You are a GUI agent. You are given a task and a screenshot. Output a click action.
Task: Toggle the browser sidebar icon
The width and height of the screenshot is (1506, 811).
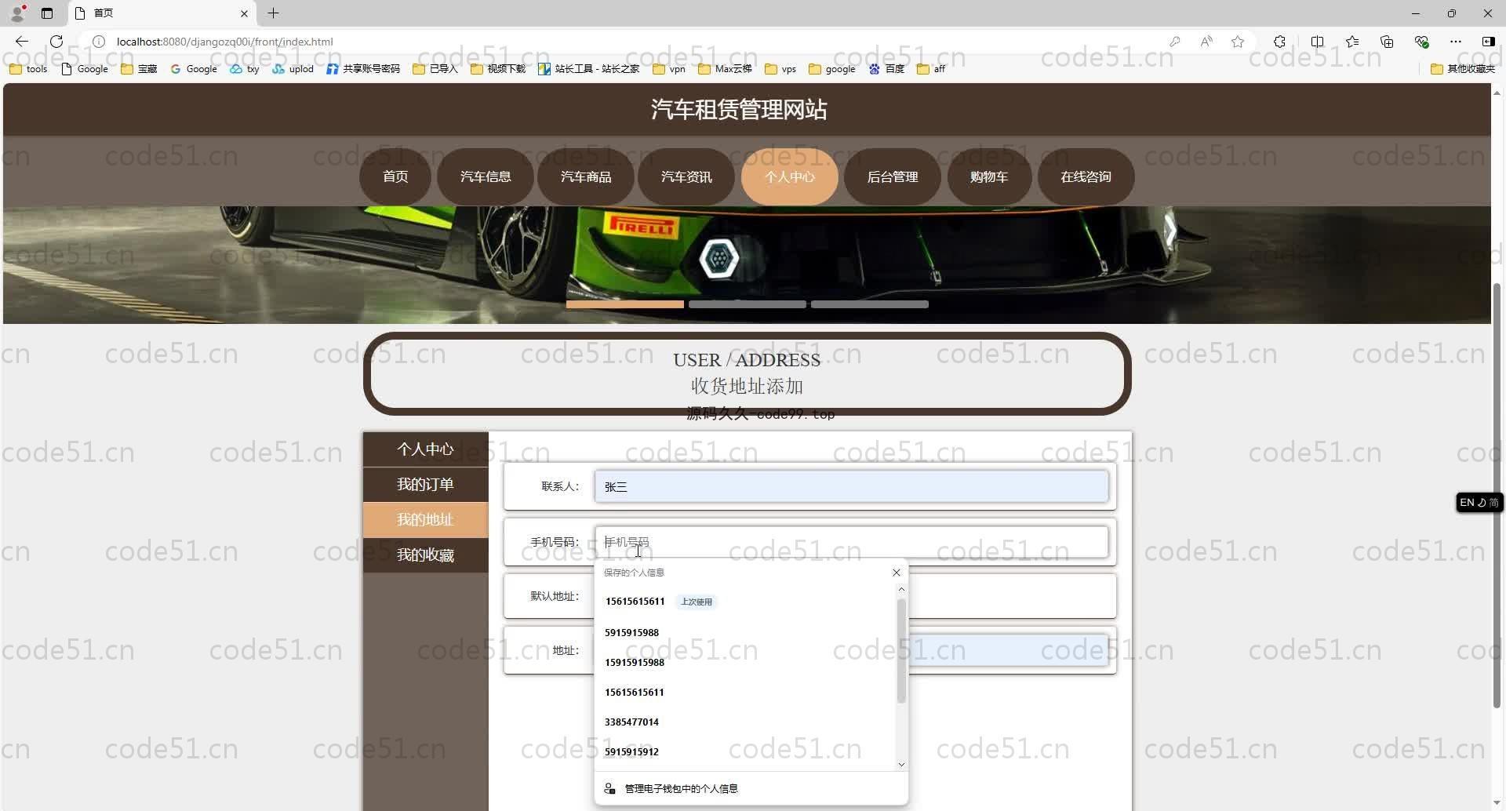click(1488, 42)
